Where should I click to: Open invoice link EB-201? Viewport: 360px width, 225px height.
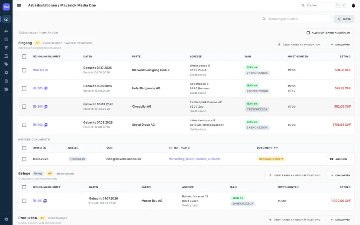37,201
